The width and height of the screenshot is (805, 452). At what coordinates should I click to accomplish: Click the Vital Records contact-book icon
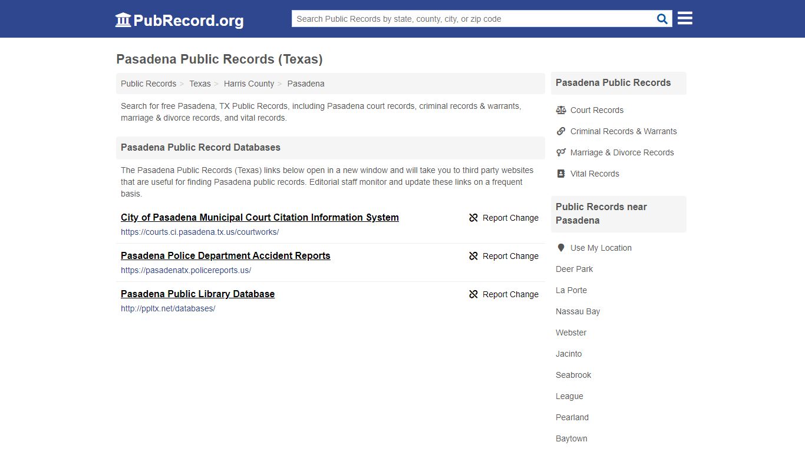(x=561, y=174)
